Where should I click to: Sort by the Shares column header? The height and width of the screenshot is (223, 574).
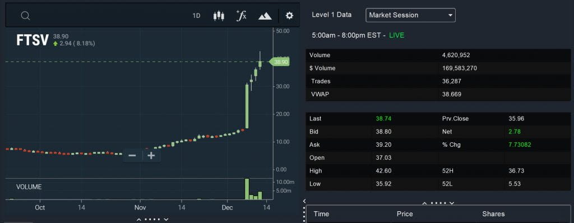(493, 214)
